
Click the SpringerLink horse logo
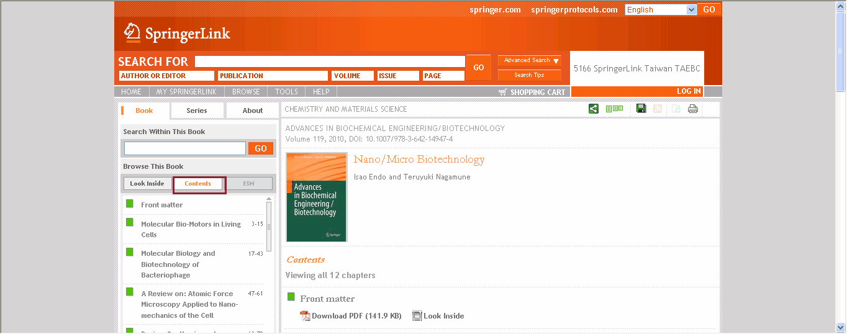click(x=132, y=32)
